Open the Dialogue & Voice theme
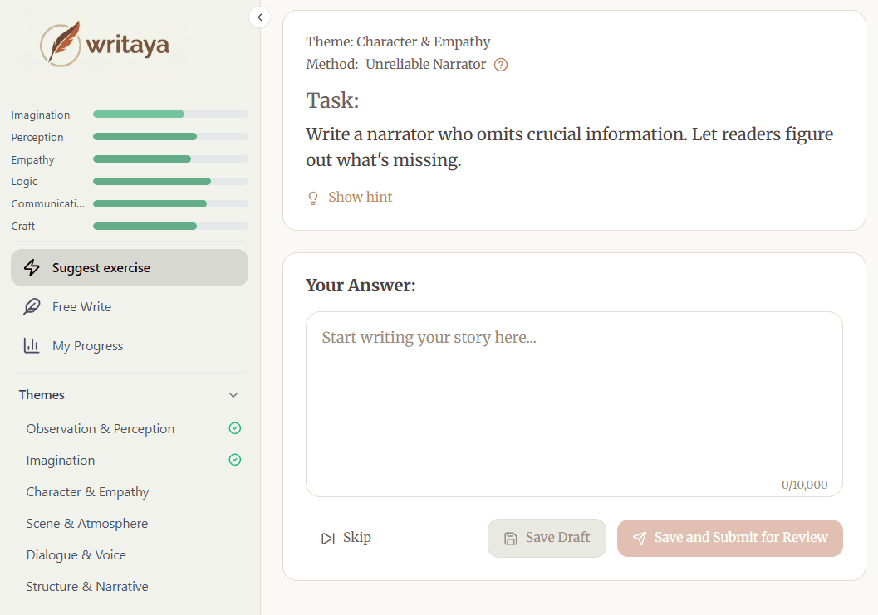 [76, 554]
